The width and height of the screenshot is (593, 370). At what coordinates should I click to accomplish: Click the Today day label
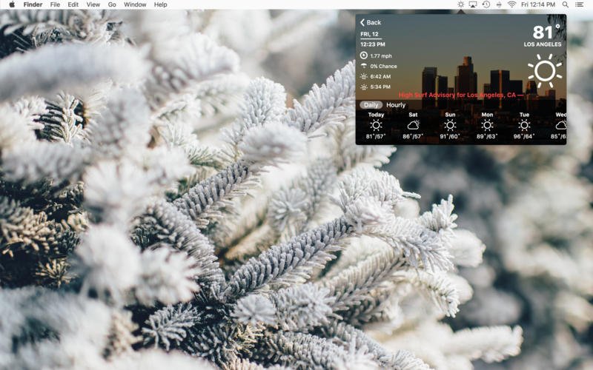[x=376, y=115]
